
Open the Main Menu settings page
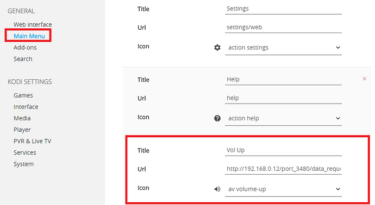tap(29, 36)
